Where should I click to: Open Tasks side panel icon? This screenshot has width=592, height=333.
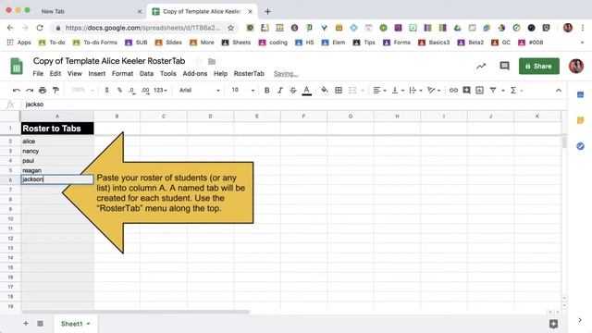pyautogui.click(x=580, y=146)
